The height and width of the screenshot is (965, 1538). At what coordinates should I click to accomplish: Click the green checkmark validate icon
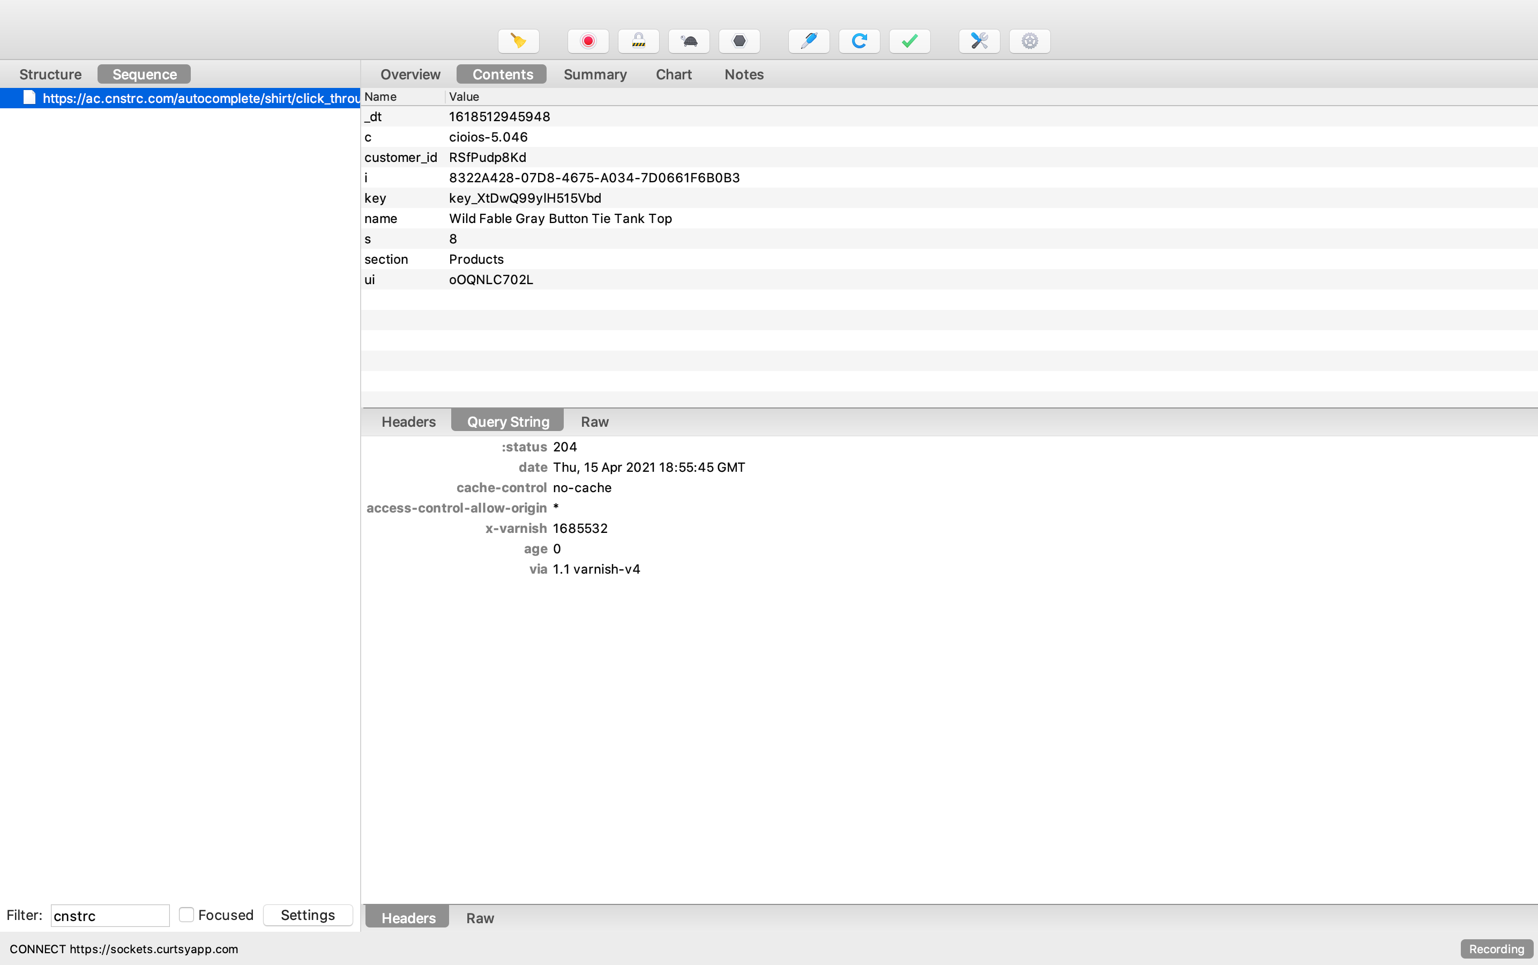coord(909,41)
